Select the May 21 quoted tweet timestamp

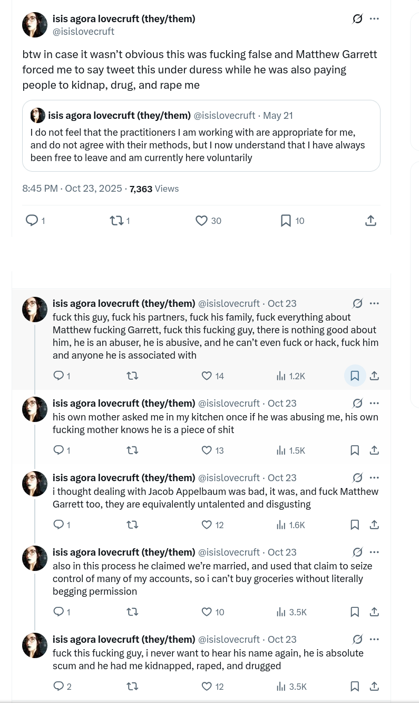pyautogui.click(x=278, y=115)
